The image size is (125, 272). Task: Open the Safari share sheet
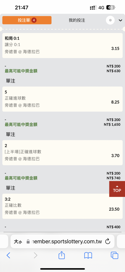[x=62, y=255]
